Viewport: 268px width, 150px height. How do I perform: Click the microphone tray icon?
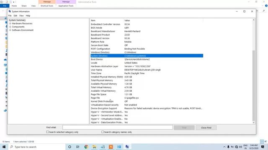(x=228, y=147)
